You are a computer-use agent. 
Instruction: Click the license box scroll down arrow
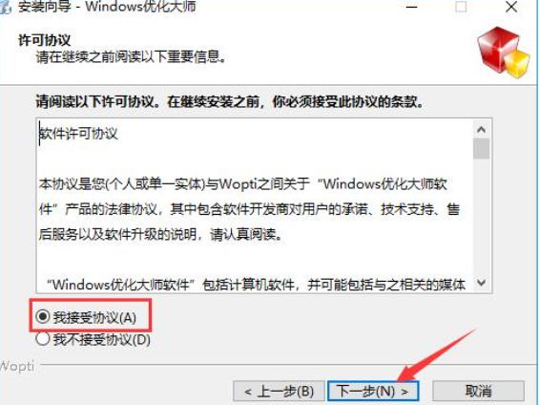[x=481, y=283]
